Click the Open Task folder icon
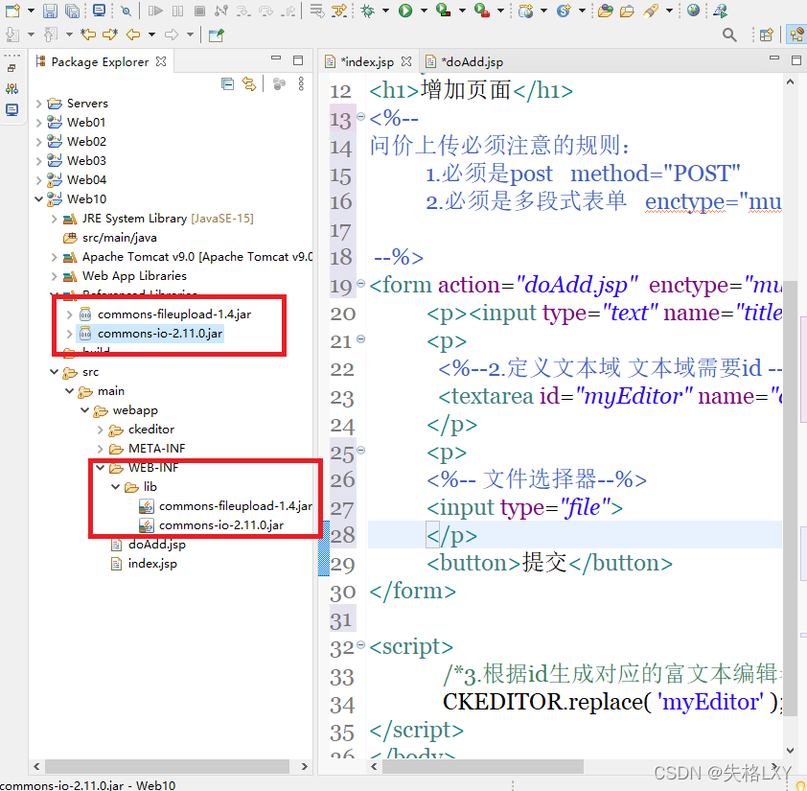The height and width of the screenshot is (791, 807). [627, 11]
